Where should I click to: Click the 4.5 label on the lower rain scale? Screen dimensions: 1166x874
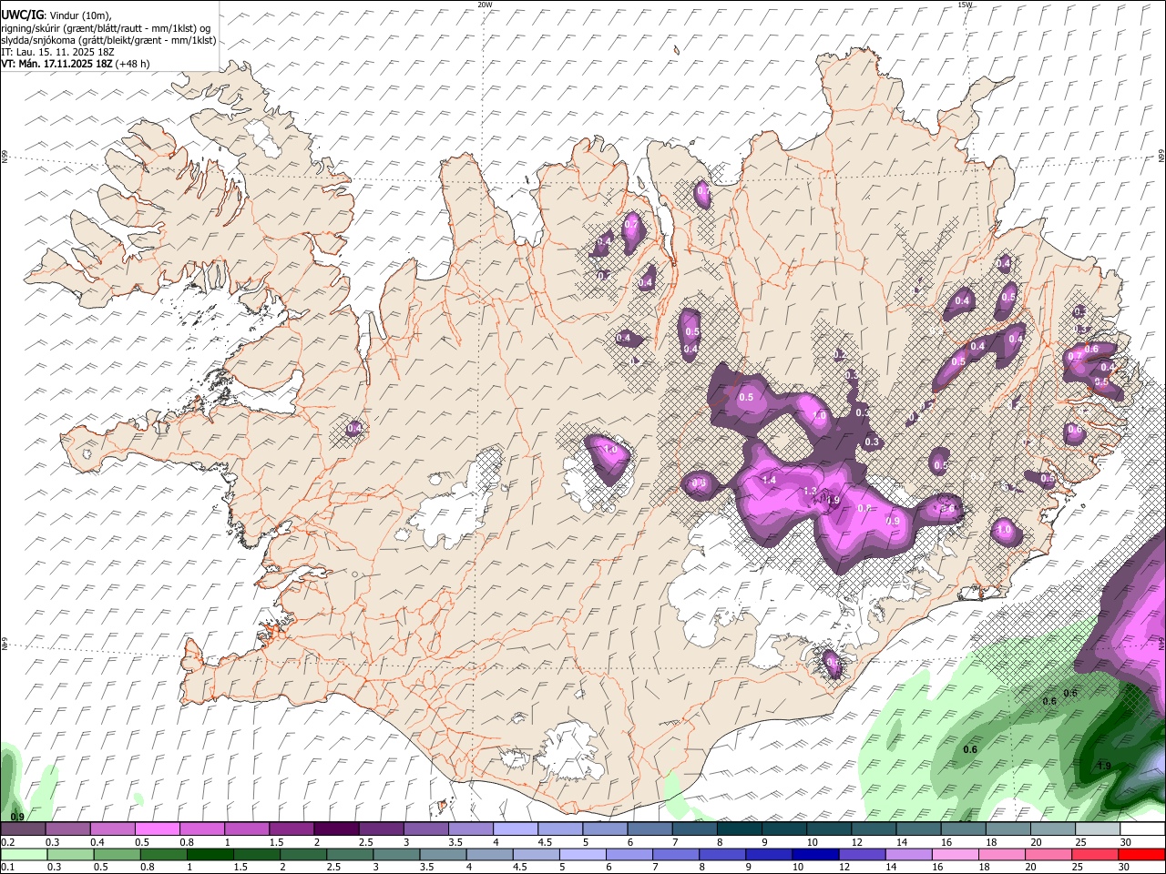point(521,868)
